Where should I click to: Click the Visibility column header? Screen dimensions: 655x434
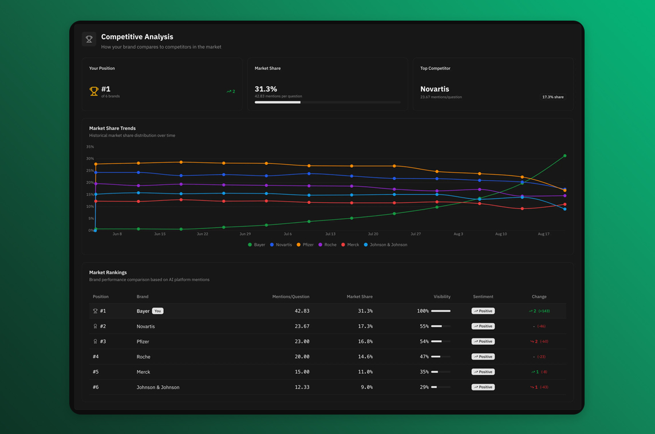(442, 297)
